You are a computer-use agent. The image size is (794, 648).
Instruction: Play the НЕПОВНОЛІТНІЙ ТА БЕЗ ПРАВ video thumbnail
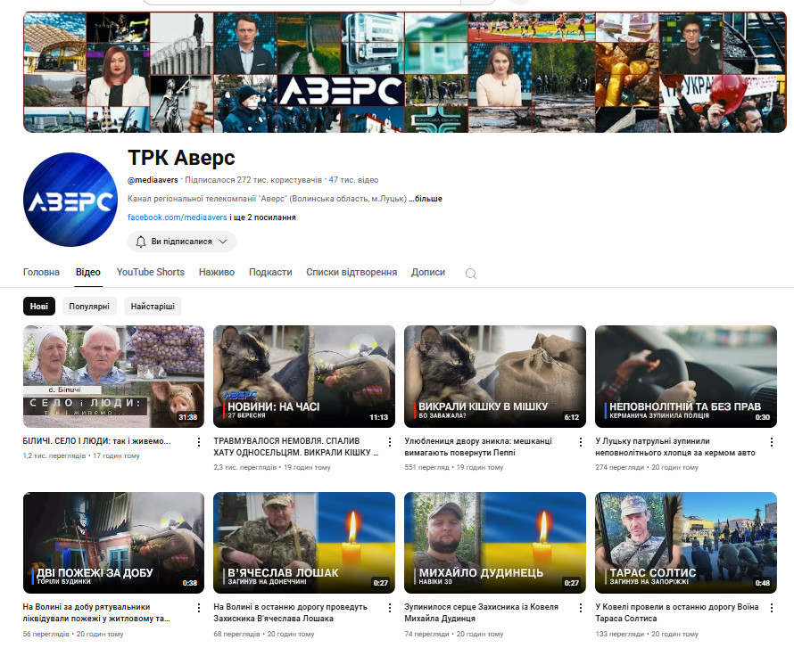tap(685, 376)
